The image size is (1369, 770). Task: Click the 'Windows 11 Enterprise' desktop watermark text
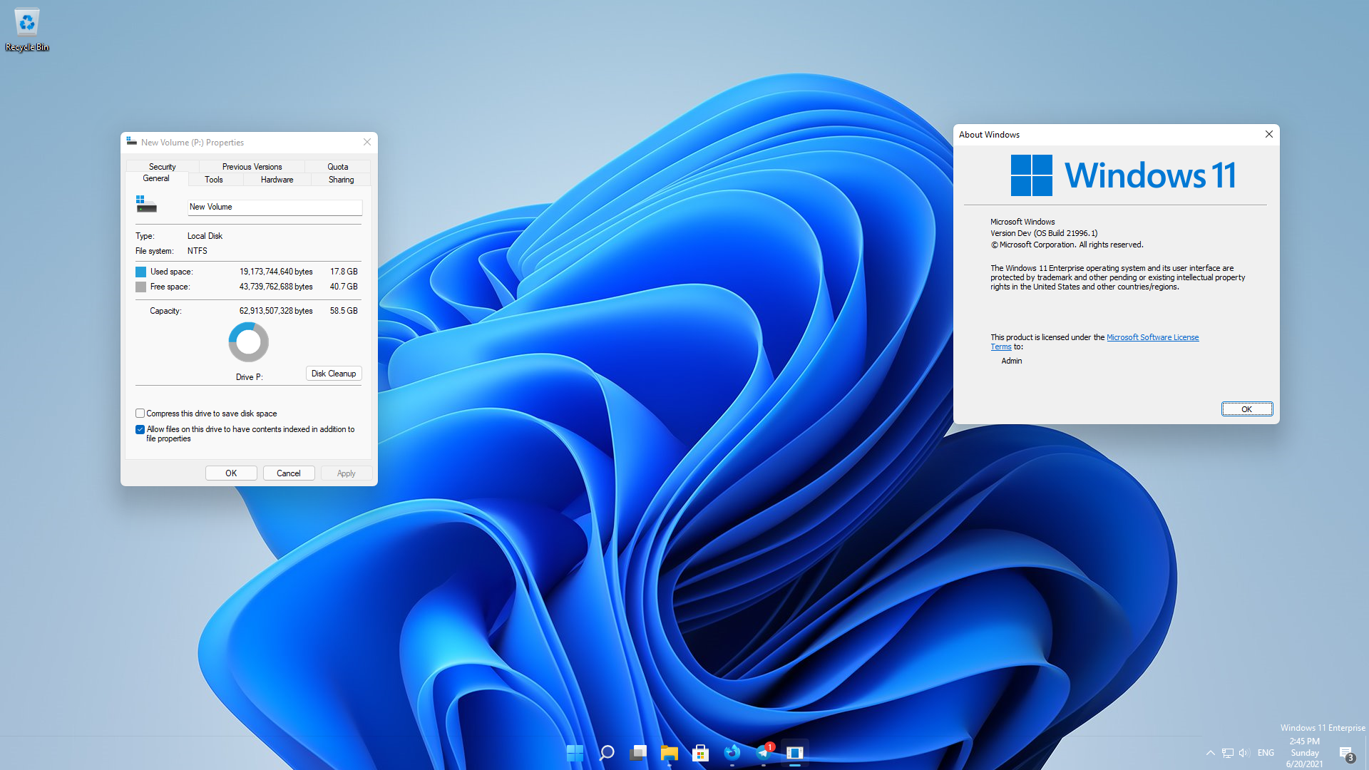1323,728
